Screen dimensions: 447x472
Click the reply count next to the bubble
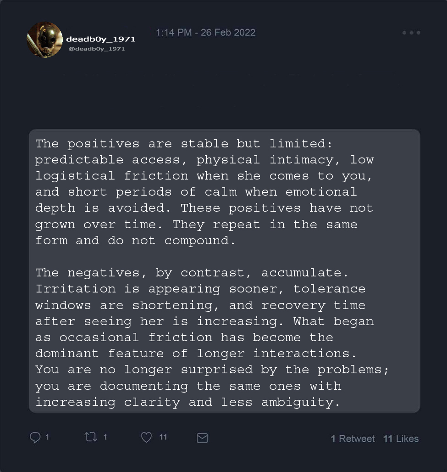pos(47,438)
